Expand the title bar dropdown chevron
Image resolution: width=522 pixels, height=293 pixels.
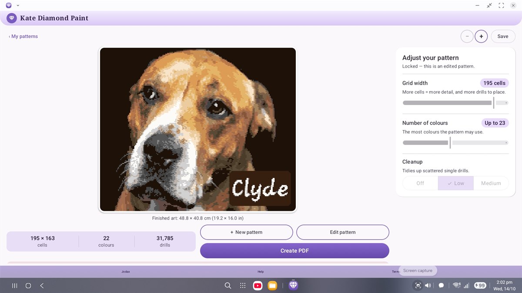(x=18, y=5)
